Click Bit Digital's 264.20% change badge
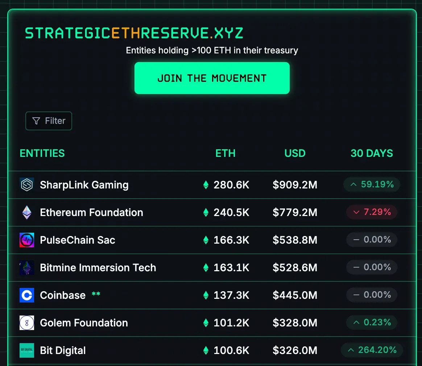The image size is (422, 366). pyautogui.click(x=372, y=350)
